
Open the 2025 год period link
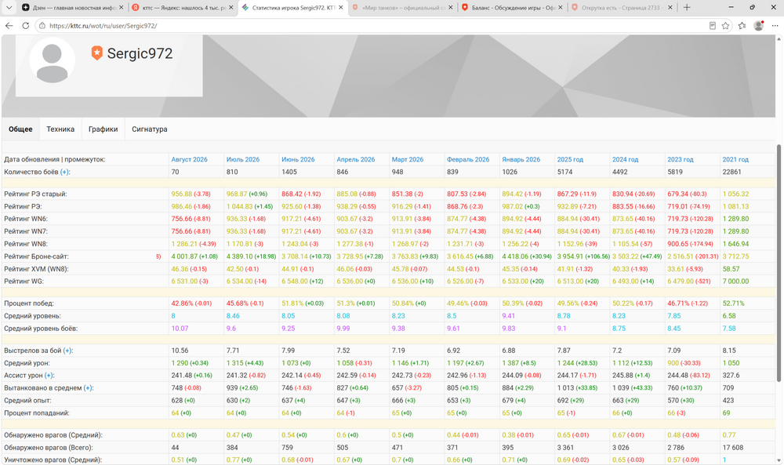[570, 159]
